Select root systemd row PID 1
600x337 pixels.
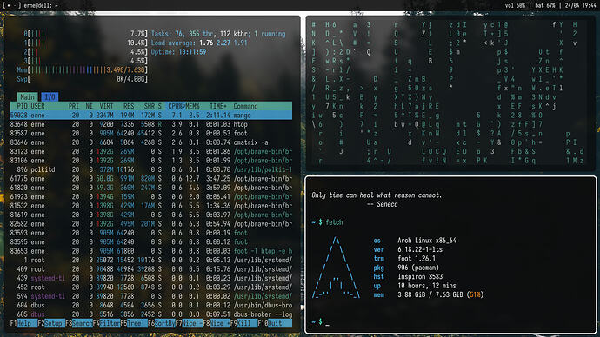151,260
